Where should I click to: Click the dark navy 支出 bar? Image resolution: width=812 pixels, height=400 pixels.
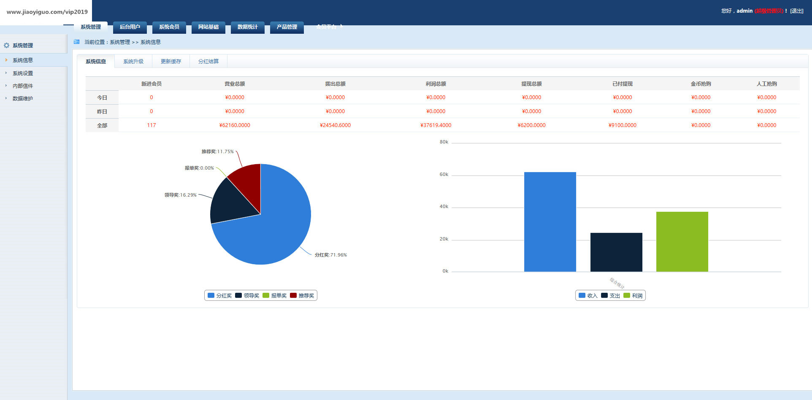tap(616, 252)
